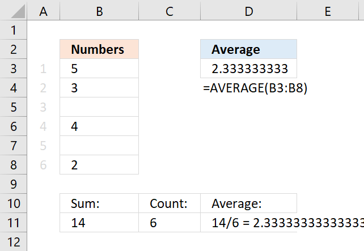364x251 pixels.
Task: Click the Sum: label cell
Action: tap(99, 203)
